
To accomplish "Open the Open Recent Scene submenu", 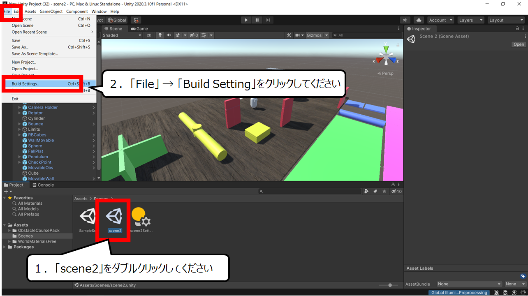I will [x=49, y=32].
